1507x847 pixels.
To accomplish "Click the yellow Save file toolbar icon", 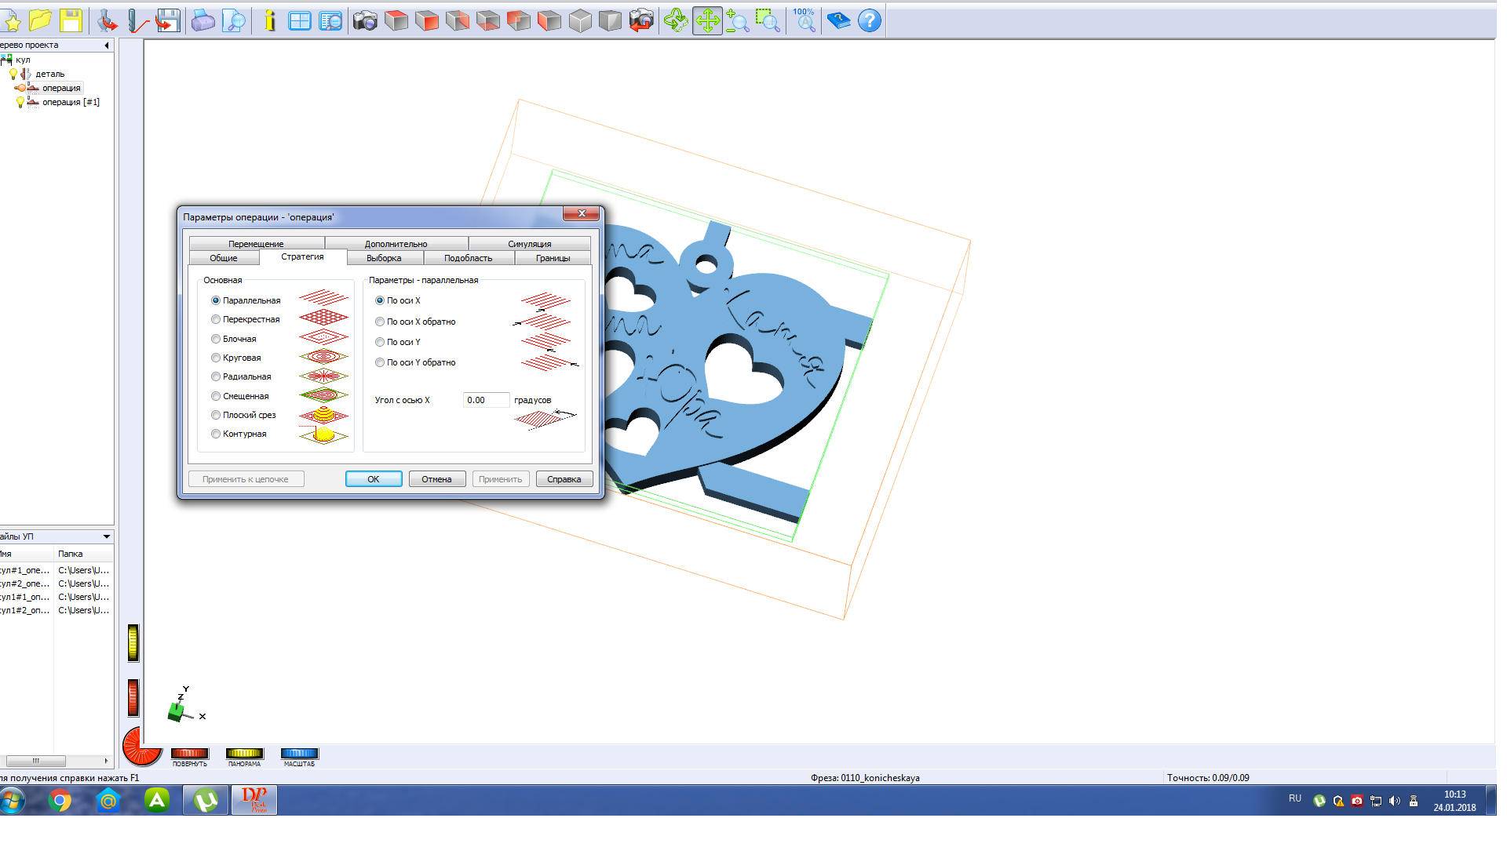I will tap(71, 20).
